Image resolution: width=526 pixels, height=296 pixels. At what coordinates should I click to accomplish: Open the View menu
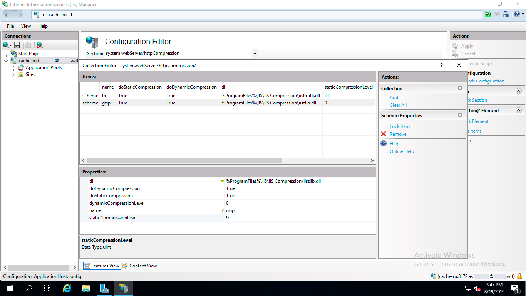click(26, 26)
